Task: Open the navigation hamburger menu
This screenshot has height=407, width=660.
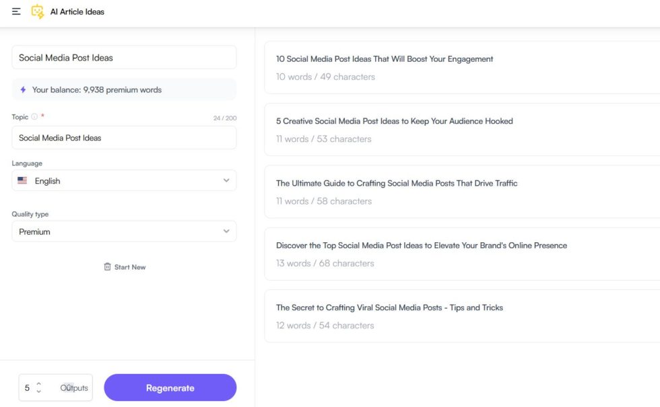Action: (16, 11)
